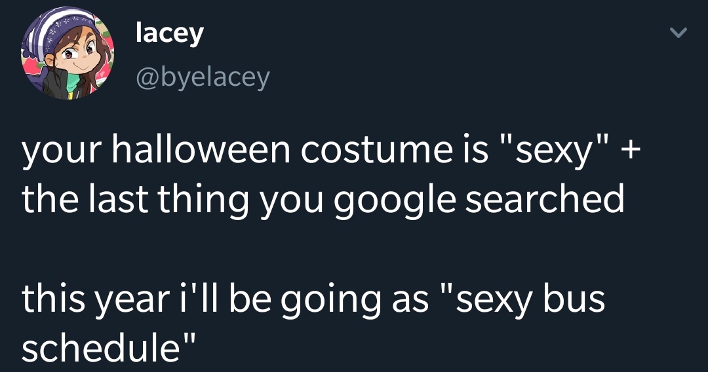The height and width of the screenshot is (372, 708).
Task: Click the word "year" in the third line
Action: tap(135, 299)
